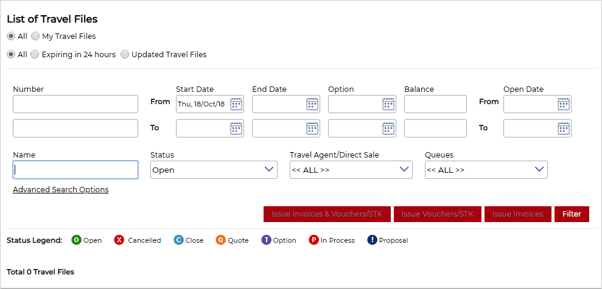602x289 pixels.
Task: Open calendar for Start Date From field
Action: click(236, 104)
